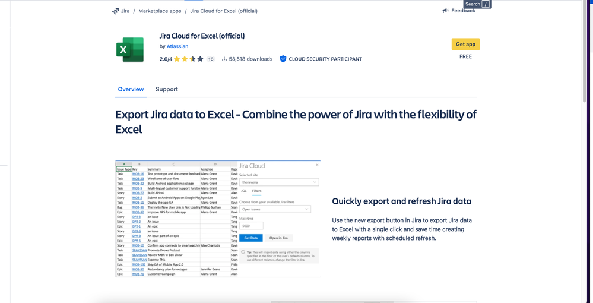
Task: Click the downloads arrow icon
Action: coord(224,59)
